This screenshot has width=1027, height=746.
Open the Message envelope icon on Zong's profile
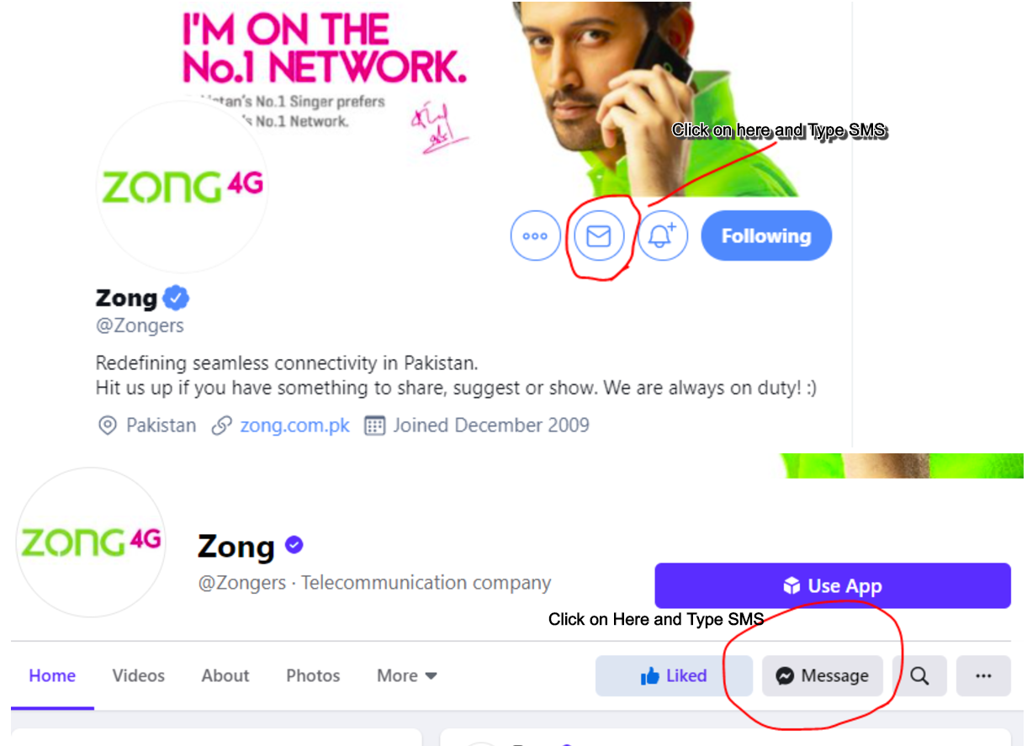click(x=600, y=236)
